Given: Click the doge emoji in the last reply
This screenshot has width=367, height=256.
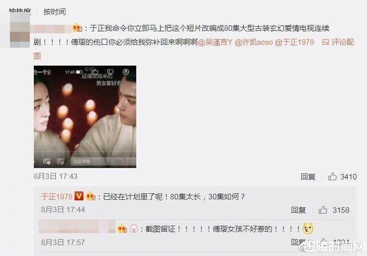Looking at the screenshot, I should pyautogui.click(x=308, y=228).
